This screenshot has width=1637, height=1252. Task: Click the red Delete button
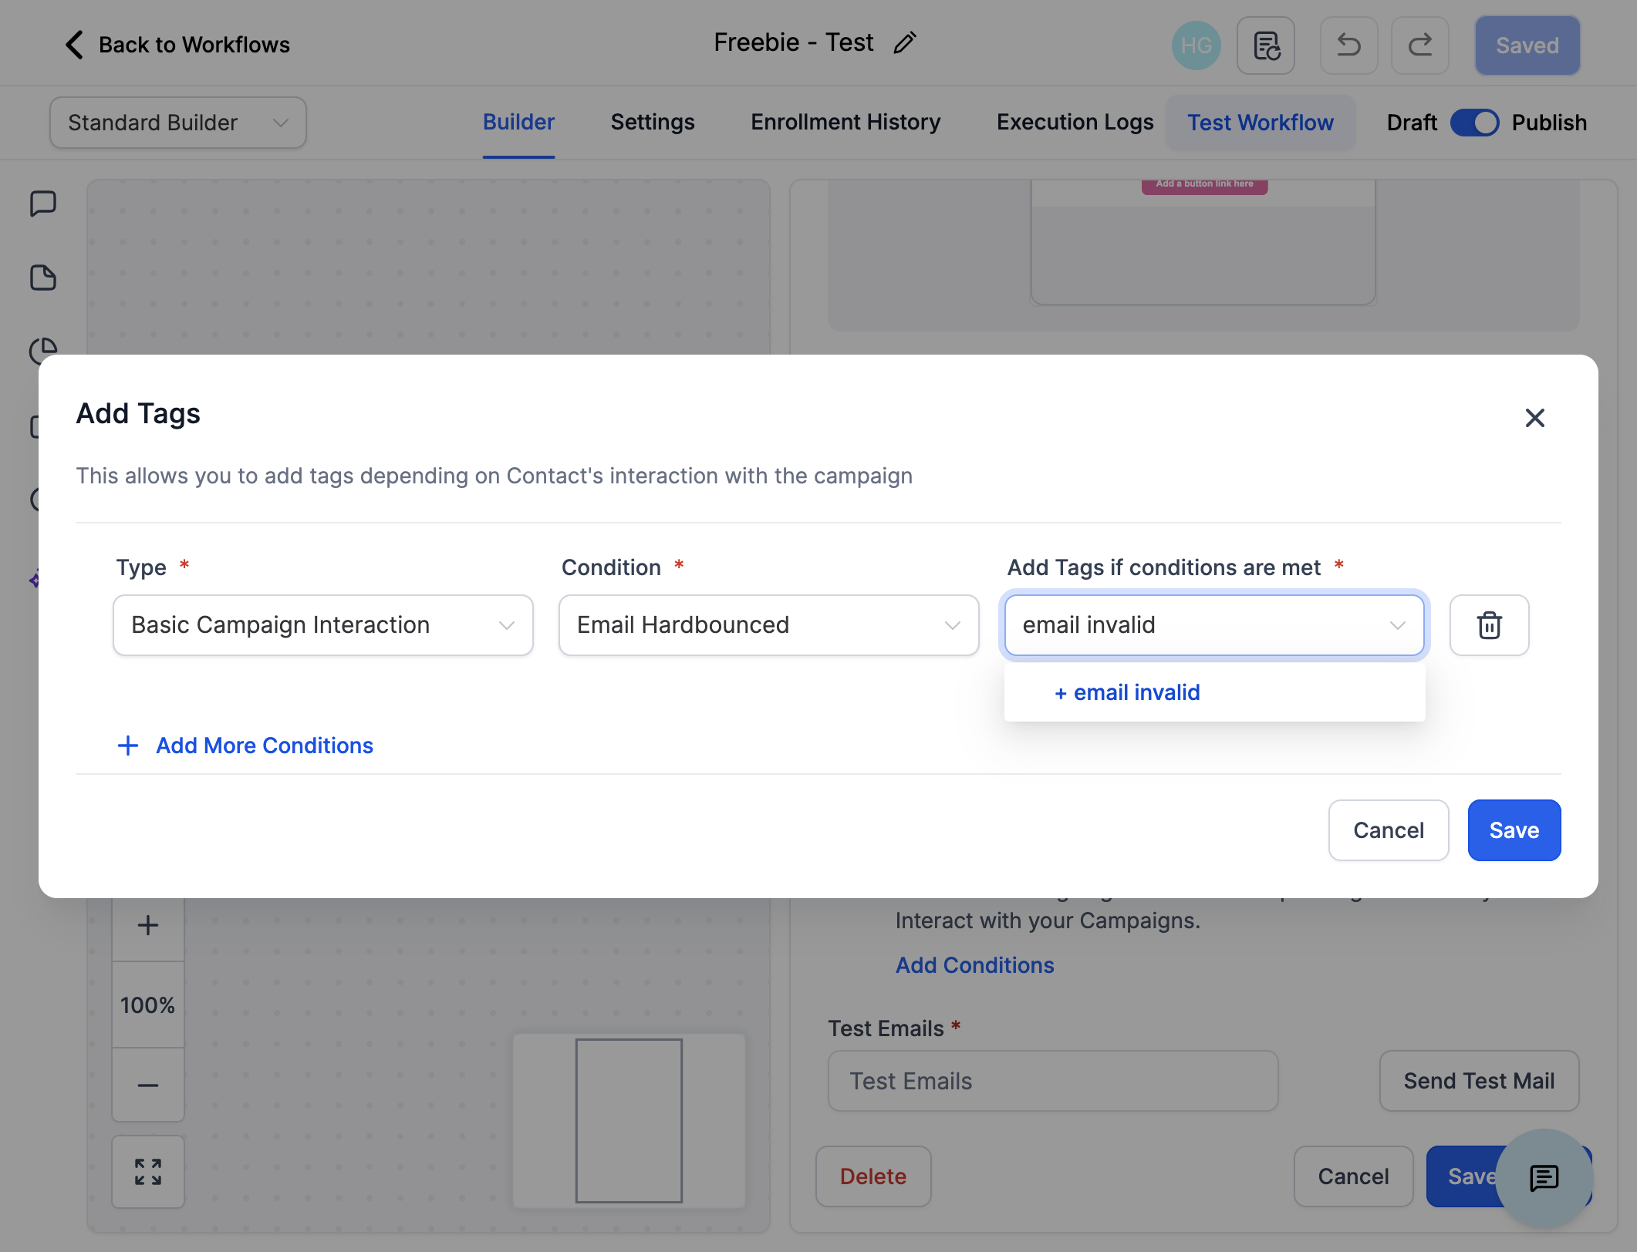873,1176
